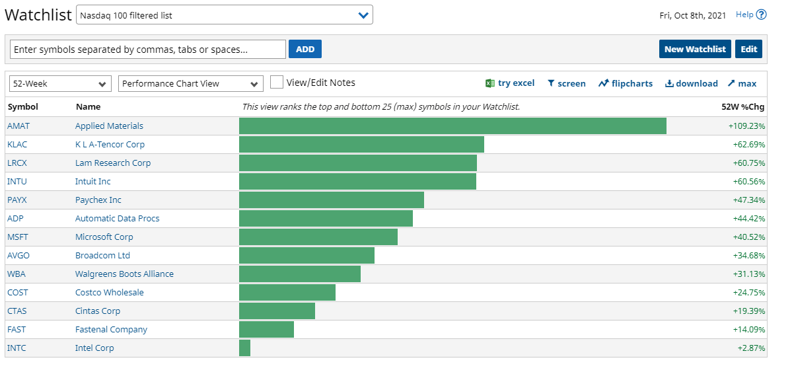Screen dimensions: 794x378
Task: Click the ADD button
Action: [305, 49]
